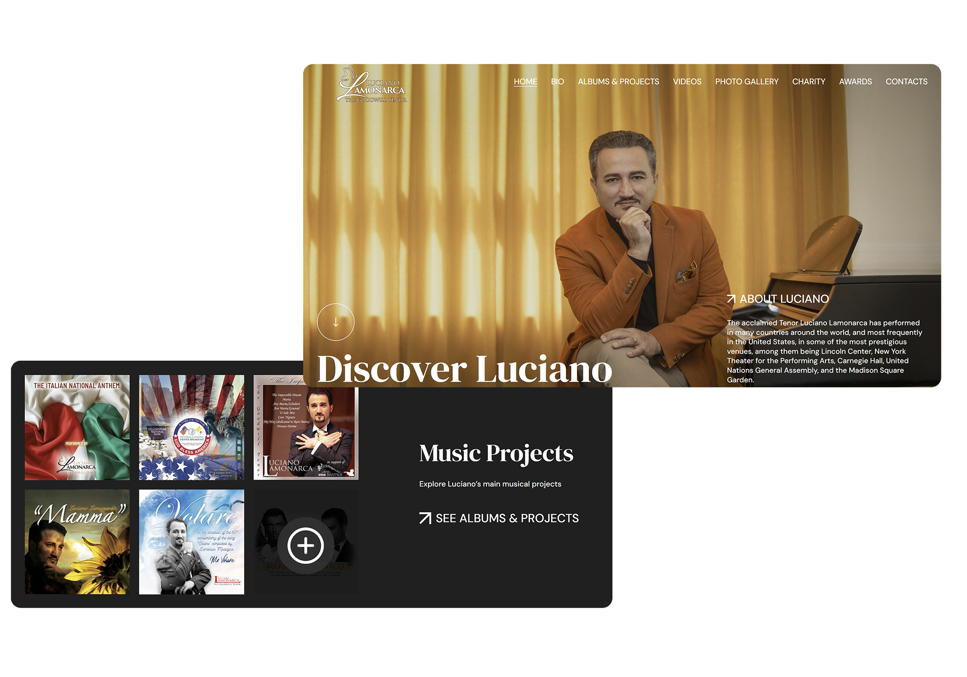The image size is (967, 677).
Task: Navigate to Videos section
Action: pos(687,82)
